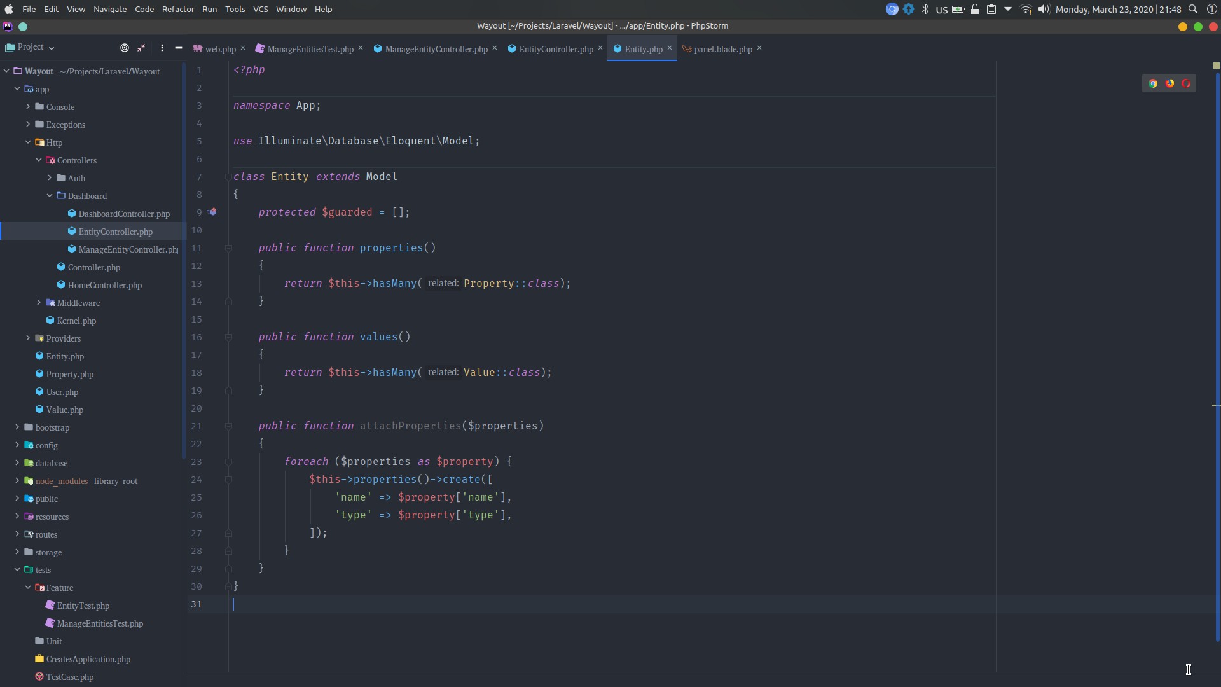Toggle fold marker at class Entity line
Viewport: 1221px width, 687px height.
[228, 177]
